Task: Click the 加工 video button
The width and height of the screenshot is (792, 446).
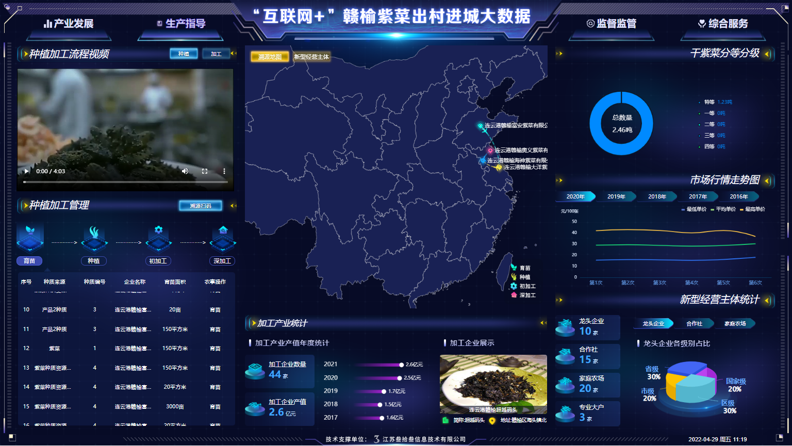Action: pos(216,54)
